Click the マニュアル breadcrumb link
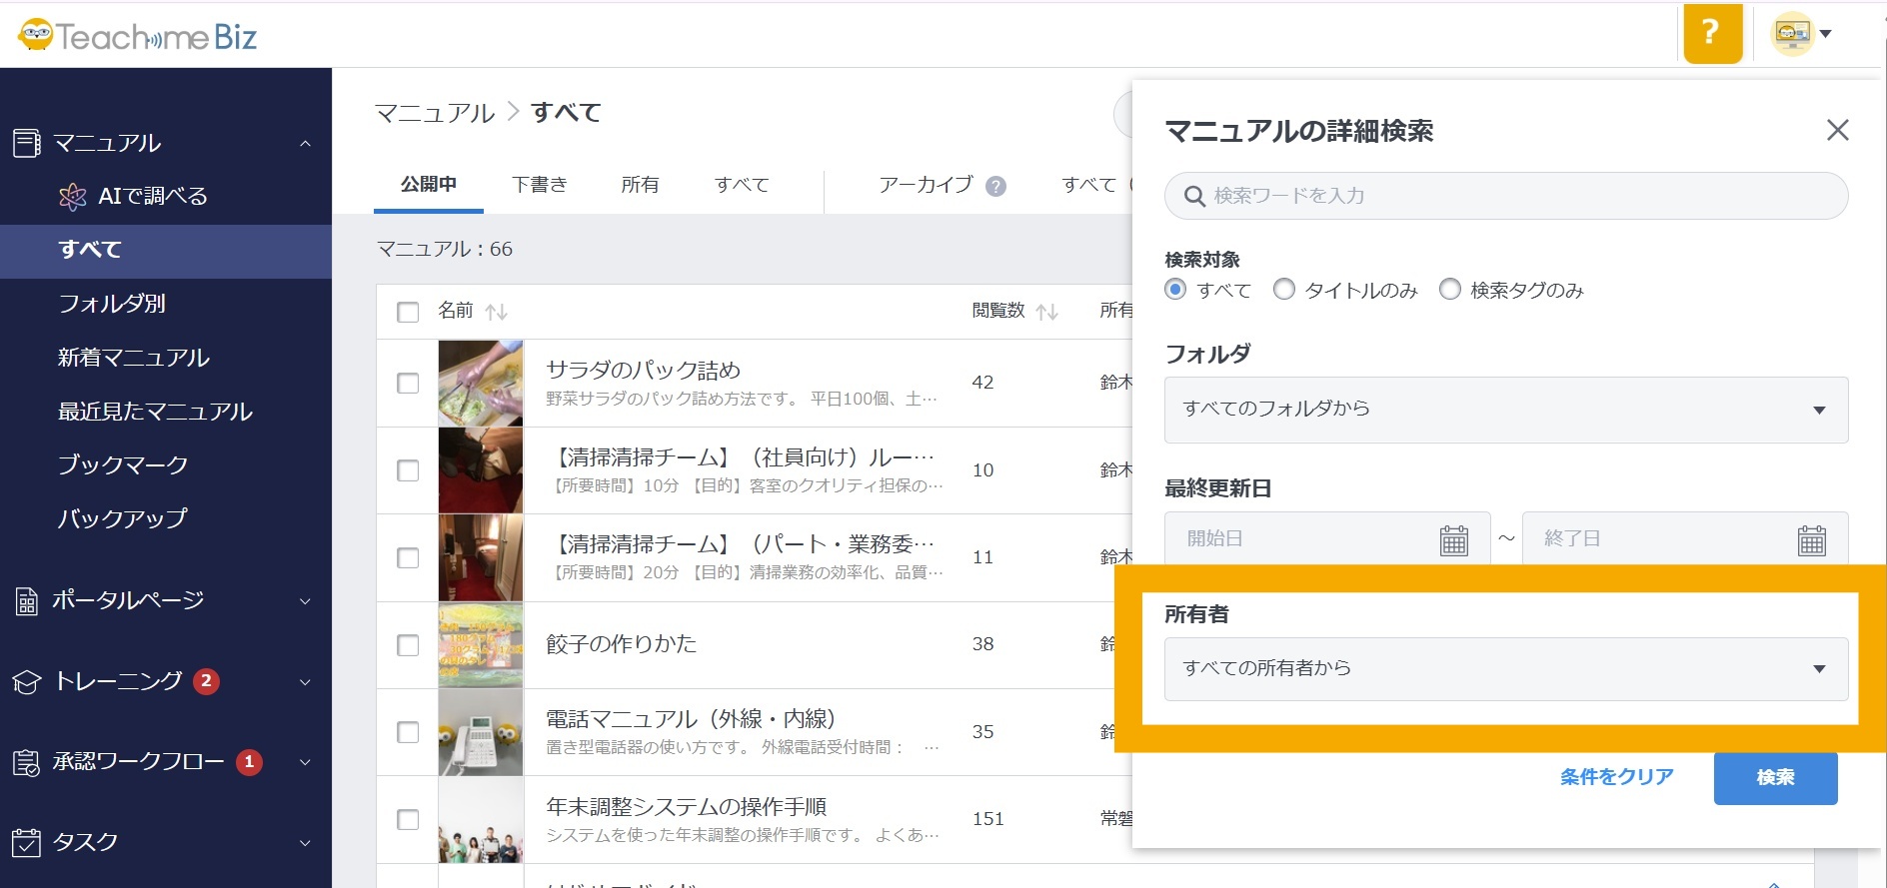Viewport: 1887px width, 888px height. click(x=435, y=113)
